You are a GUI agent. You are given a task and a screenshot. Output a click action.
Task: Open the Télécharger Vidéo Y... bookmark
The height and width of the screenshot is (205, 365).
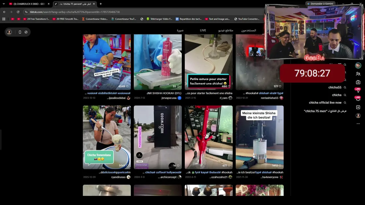(159, 19)
